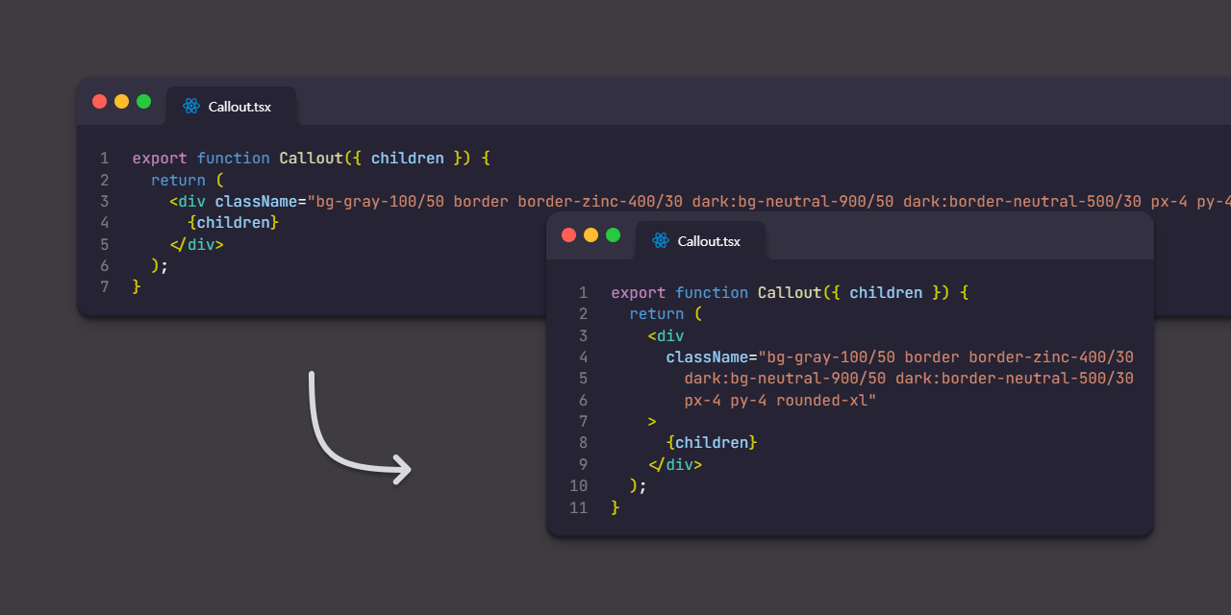Click line number 10 in front window
The height and width of the screenshot is (615, 1231).
click(578, 486)
